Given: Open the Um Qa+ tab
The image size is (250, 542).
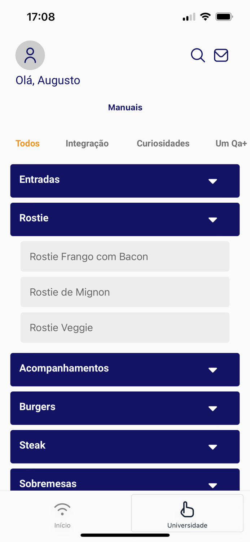Looking at the screenshot, I should click(x=231, y=143).
